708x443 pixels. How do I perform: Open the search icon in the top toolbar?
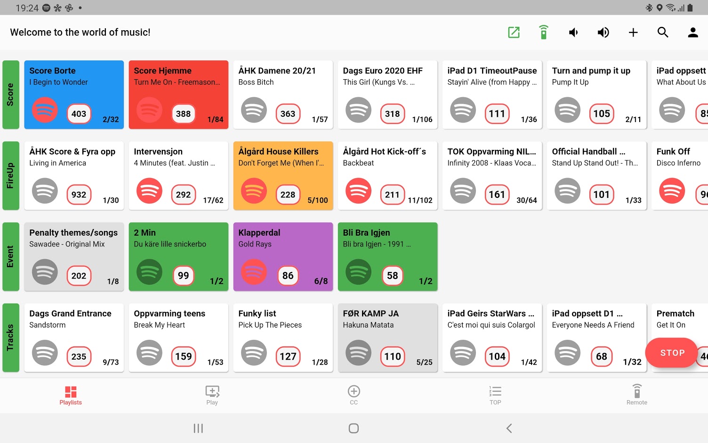coord(663,32)
